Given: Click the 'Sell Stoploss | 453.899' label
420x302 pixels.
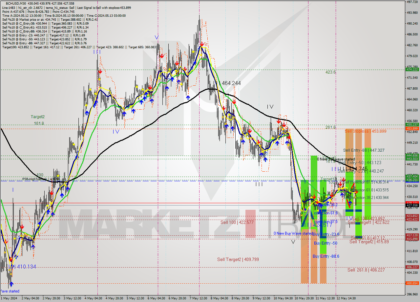Looking at the screenshot, I should click(366, 131).
